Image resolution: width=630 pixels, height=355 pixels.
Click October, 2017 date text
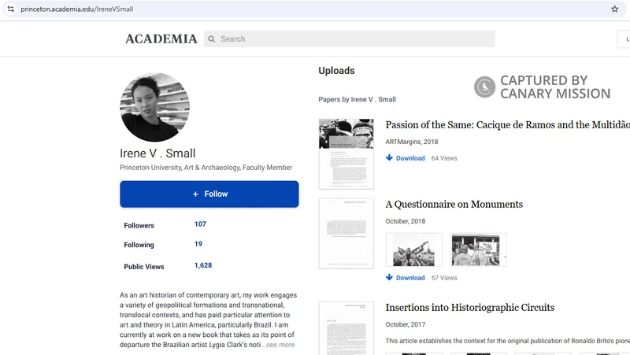click(x=405, y=324)
